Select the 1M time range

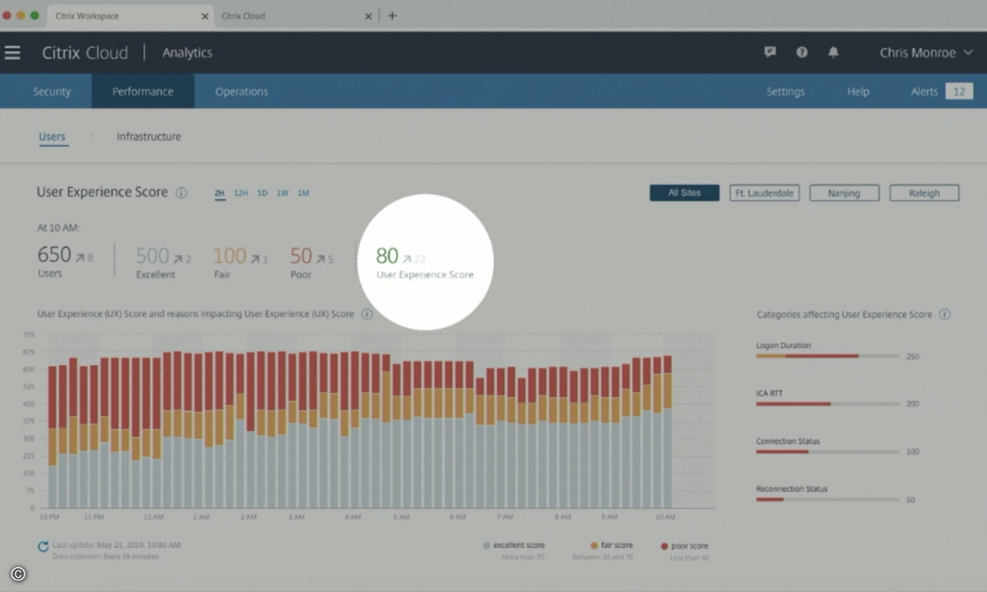[304, 193]
